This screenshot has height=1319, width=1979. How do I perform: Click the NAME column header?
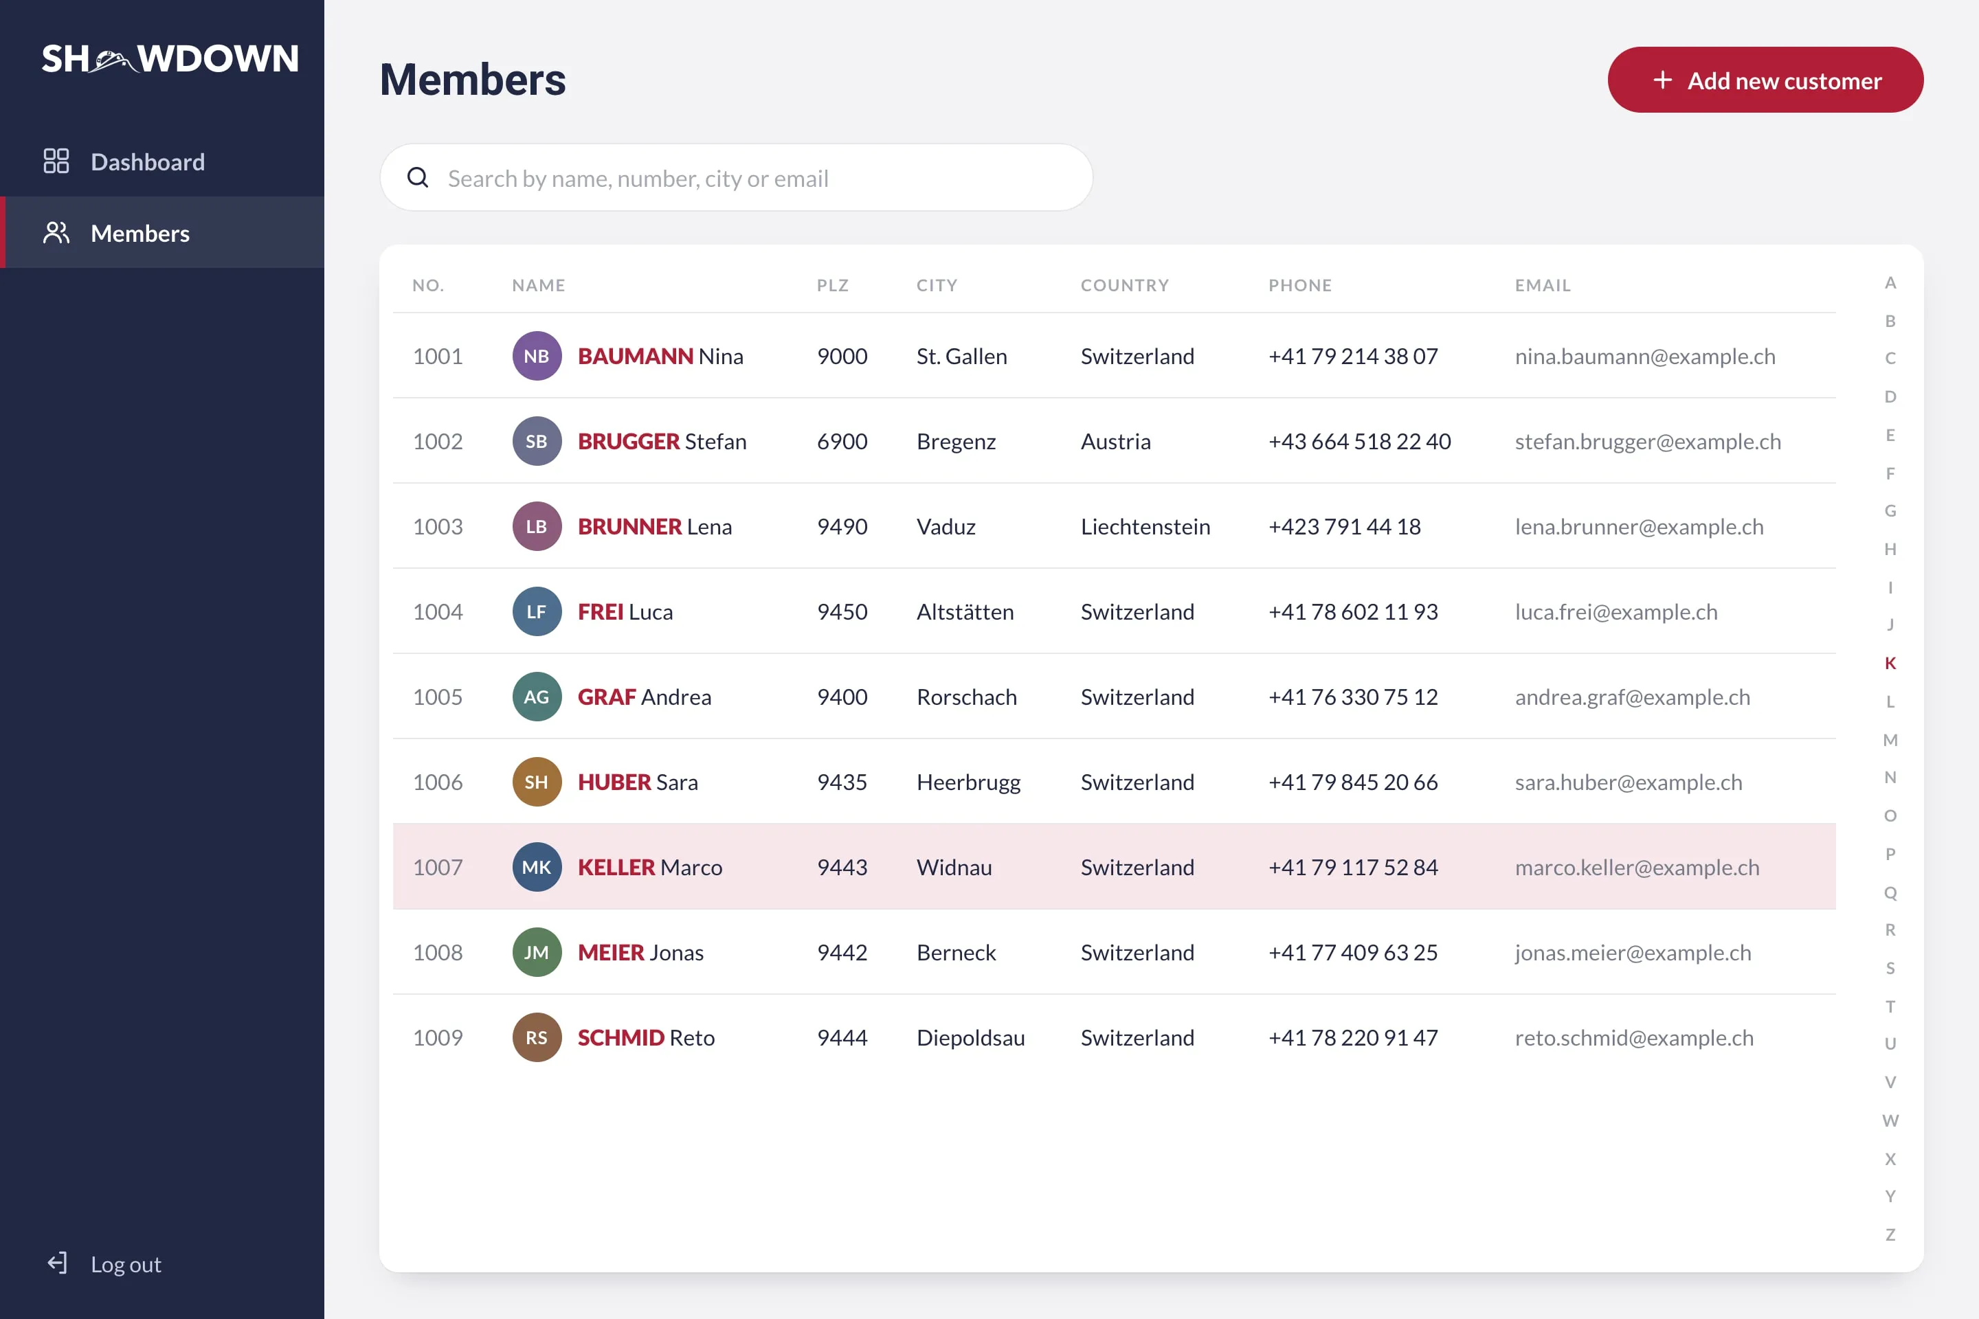tap(539, 285)
